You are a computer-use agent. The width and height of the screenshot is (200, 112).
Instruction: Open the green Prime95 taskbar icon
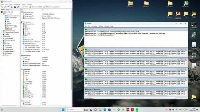137,110
